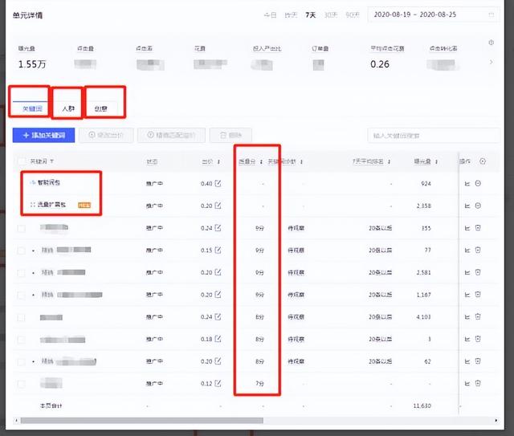Expand more metrics with the right chevron
514x436 pixels.
pos(491,62)
